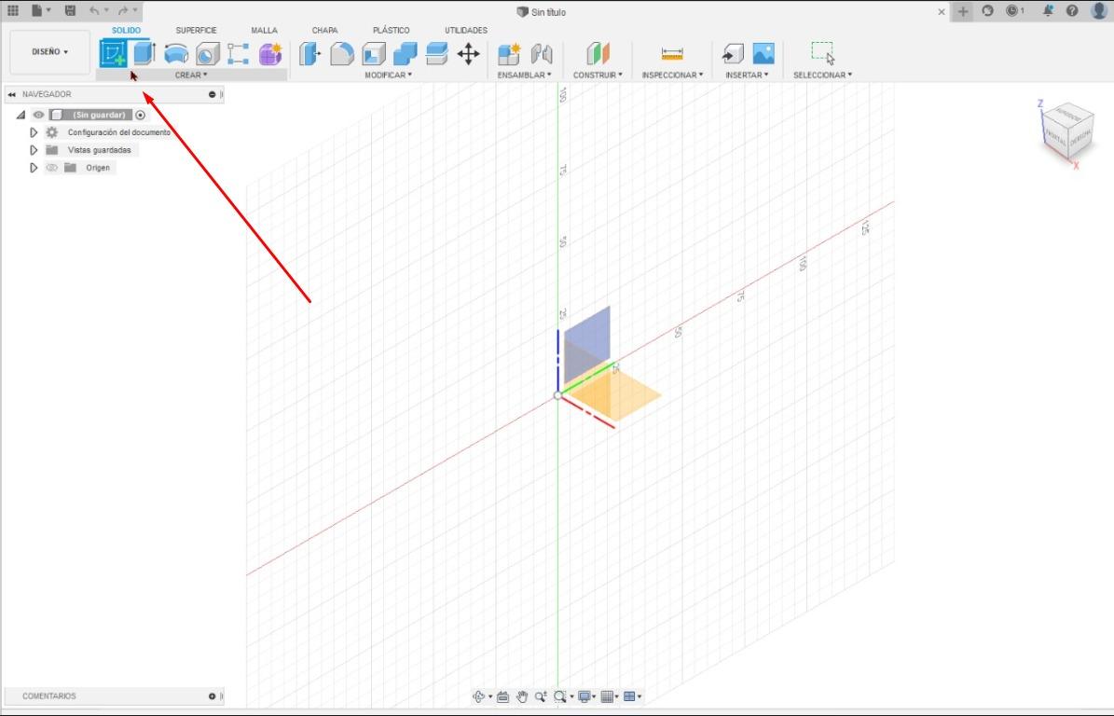Open the CREAR dropdown menu
The image size is (1114, 716).
click(191, 75)
